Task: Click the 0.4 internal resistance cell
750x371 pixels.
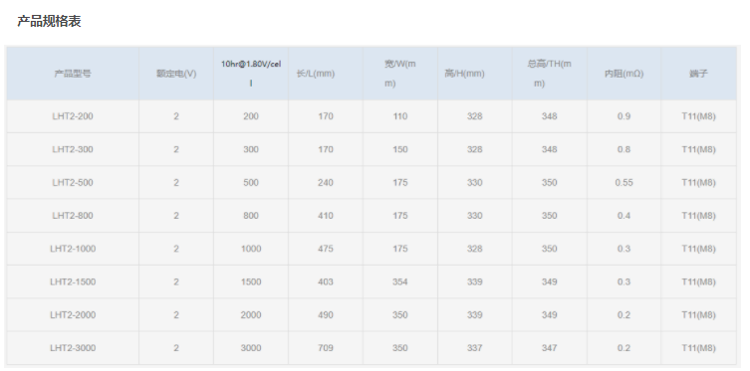Action: 624,216
